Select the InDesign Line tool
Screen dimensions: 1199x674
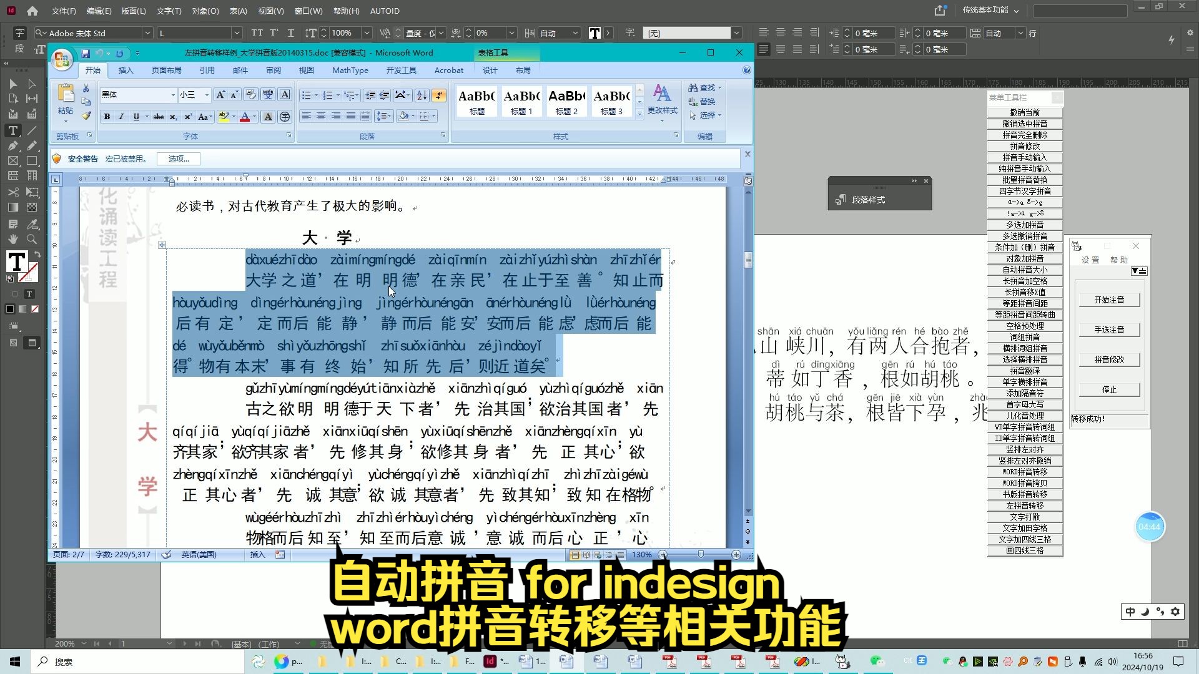[x=32, y=130]
